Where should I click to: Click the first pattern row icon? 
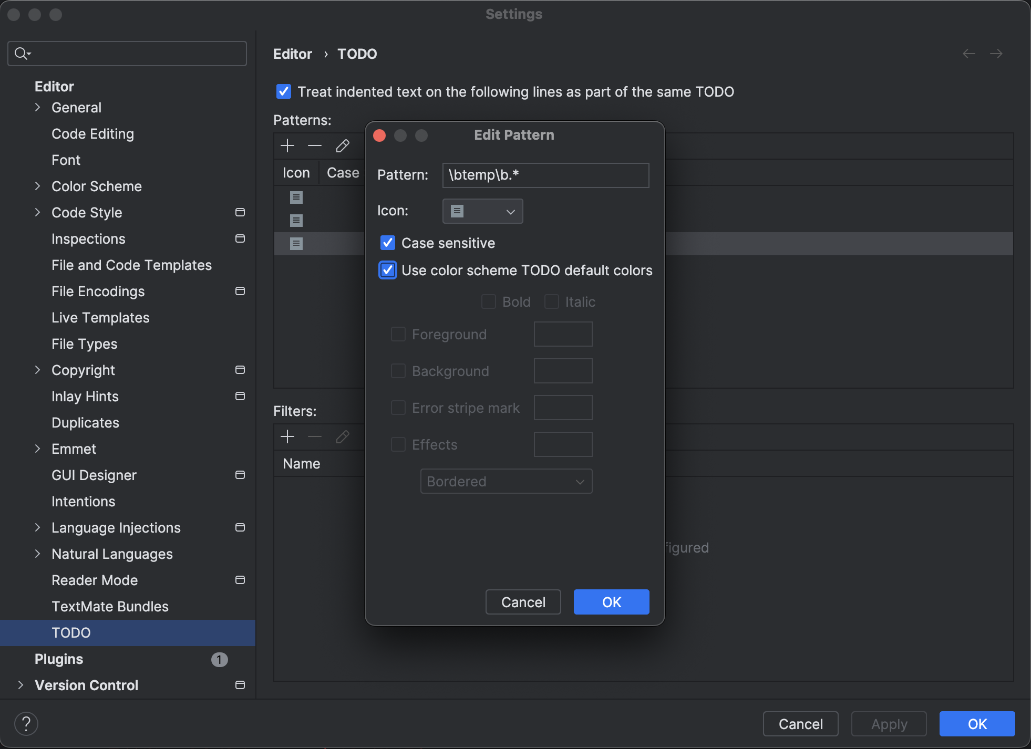296,197
